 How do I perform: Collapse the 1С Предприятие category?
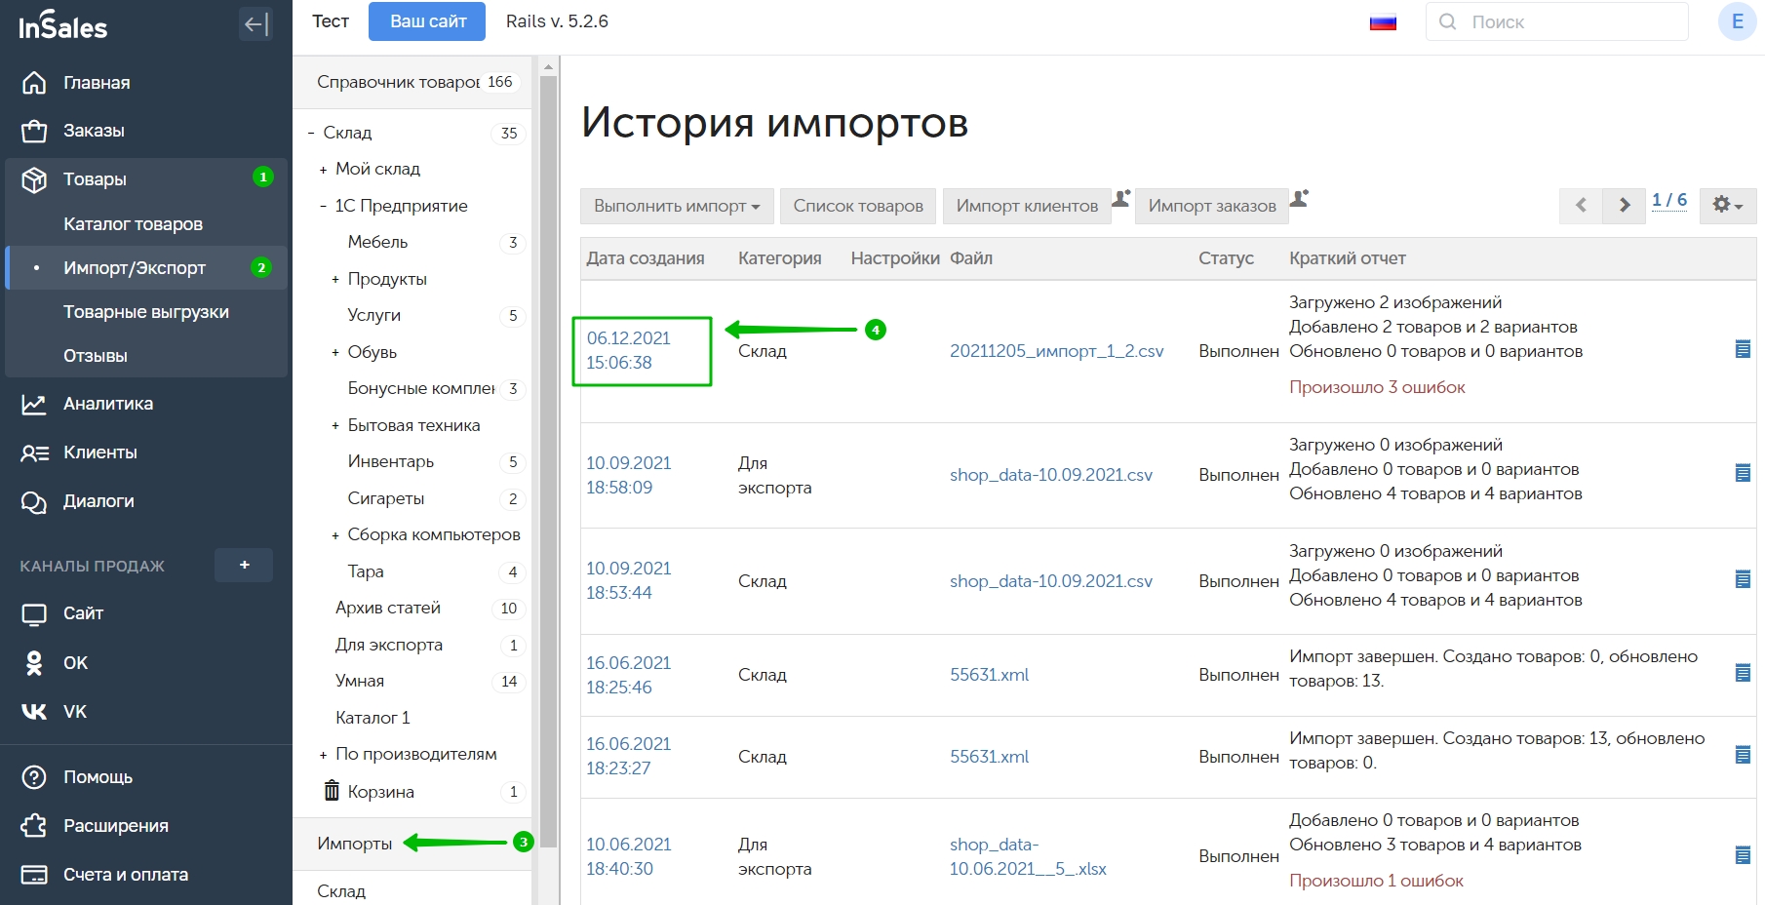click(x=323, y=207)
